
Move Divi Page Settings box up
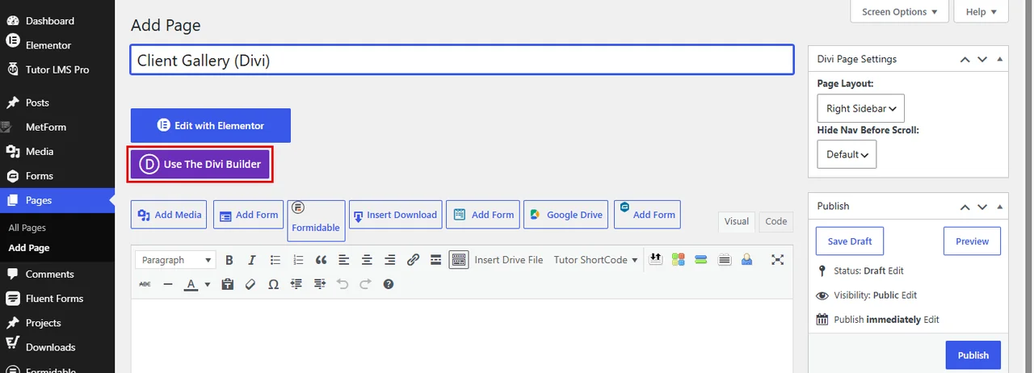coord(965,59)
